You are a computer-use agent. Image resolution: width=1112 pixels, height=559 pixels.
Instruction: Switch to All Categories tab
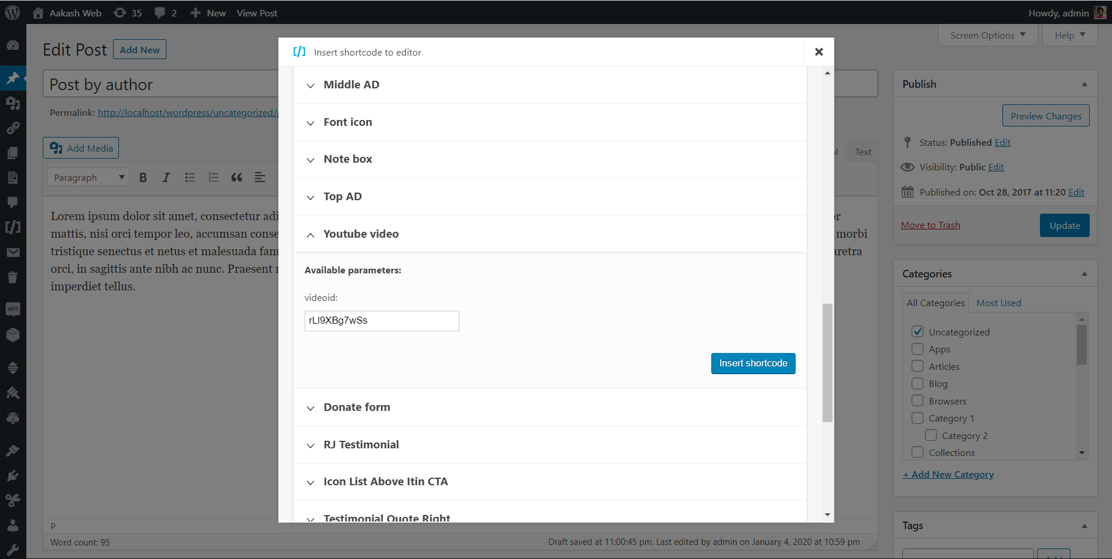[936, 303]
